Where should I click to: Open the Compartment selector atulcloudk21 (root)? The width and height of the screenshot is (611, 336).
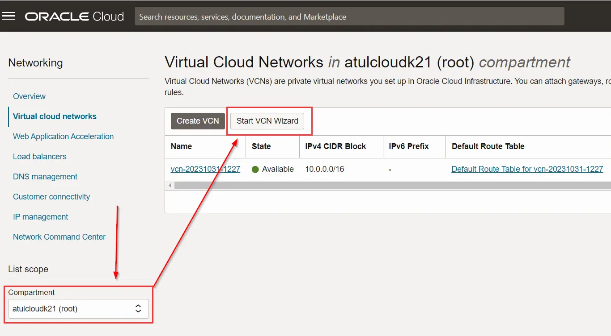pyautogui.click(x=72, y=308)
